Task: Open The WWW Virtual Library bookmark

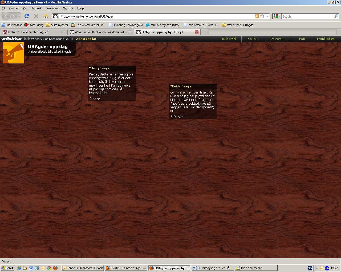Action: point(88,25)
